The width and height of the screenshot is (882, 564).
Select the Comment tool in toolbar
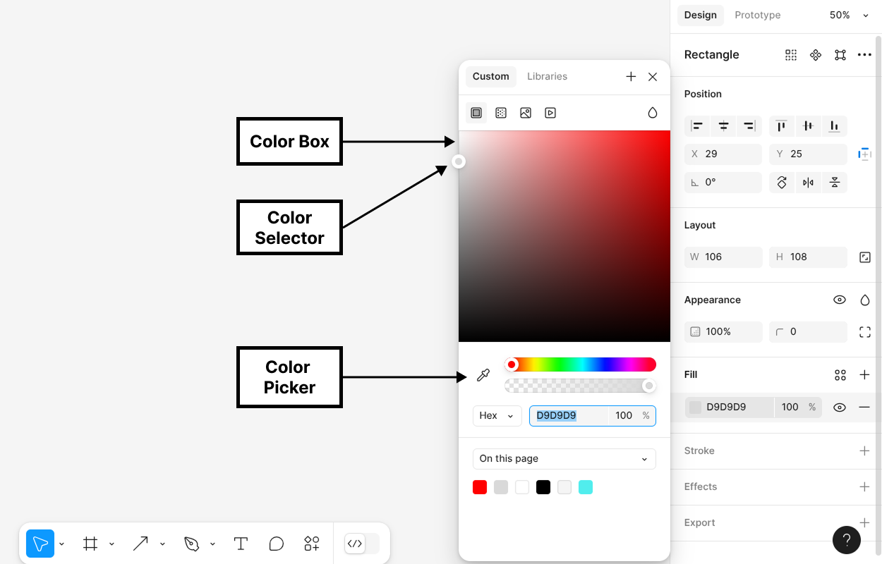[276, 544]
